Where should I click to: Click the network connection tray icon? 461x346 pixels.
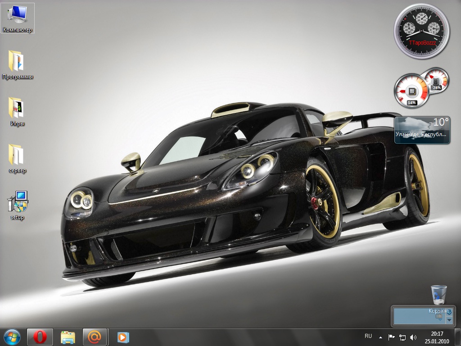[x=402, y=337]
